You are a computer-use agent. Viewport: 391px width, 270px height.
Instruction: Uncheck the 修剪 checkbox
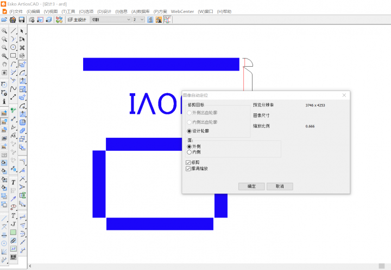[x=188, y=162]
